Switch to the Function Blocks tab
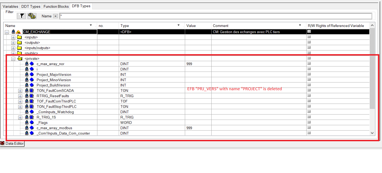 [x=56, y=6]
